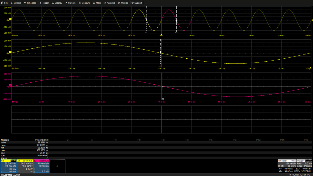The image size is (313, 176).
Task: Click the empty fourth grid
Action: pos(161,119)
